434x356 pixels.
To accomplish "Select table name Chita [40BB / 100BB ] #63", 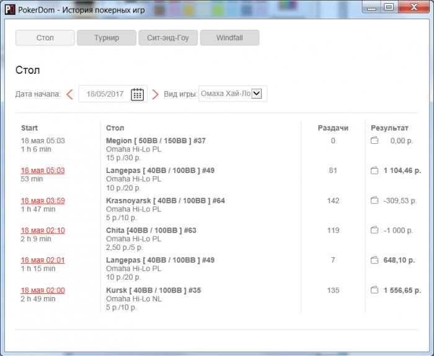I will click(x=151, y=230).
